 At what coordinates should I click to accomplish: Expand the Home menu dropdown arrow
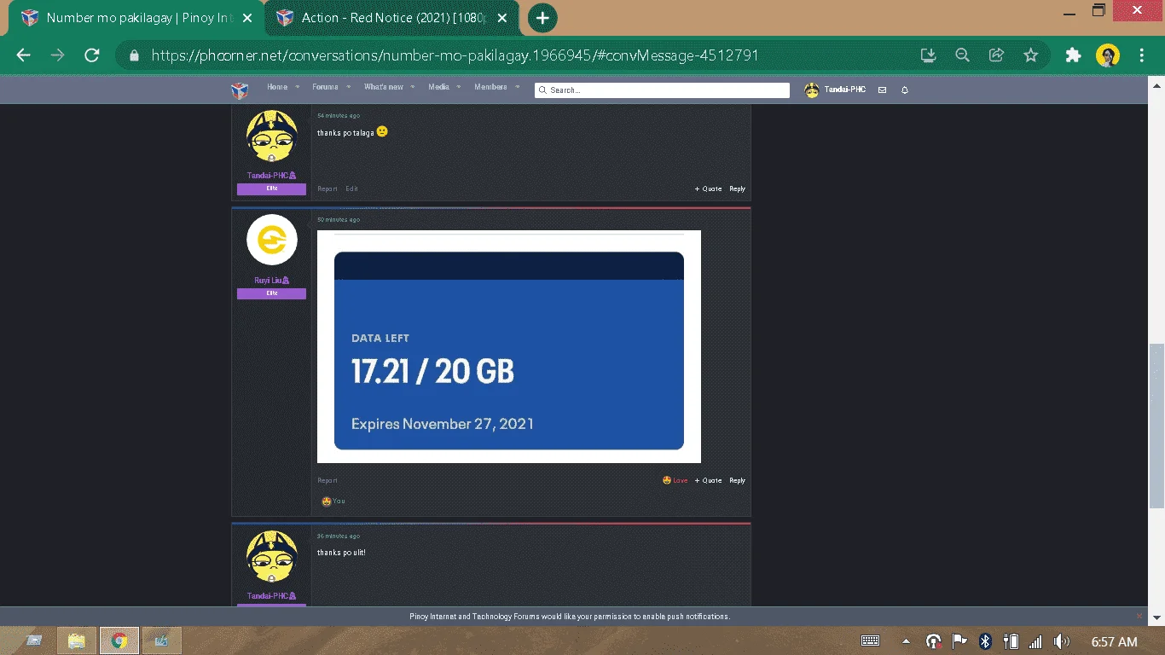click(298, 87)
